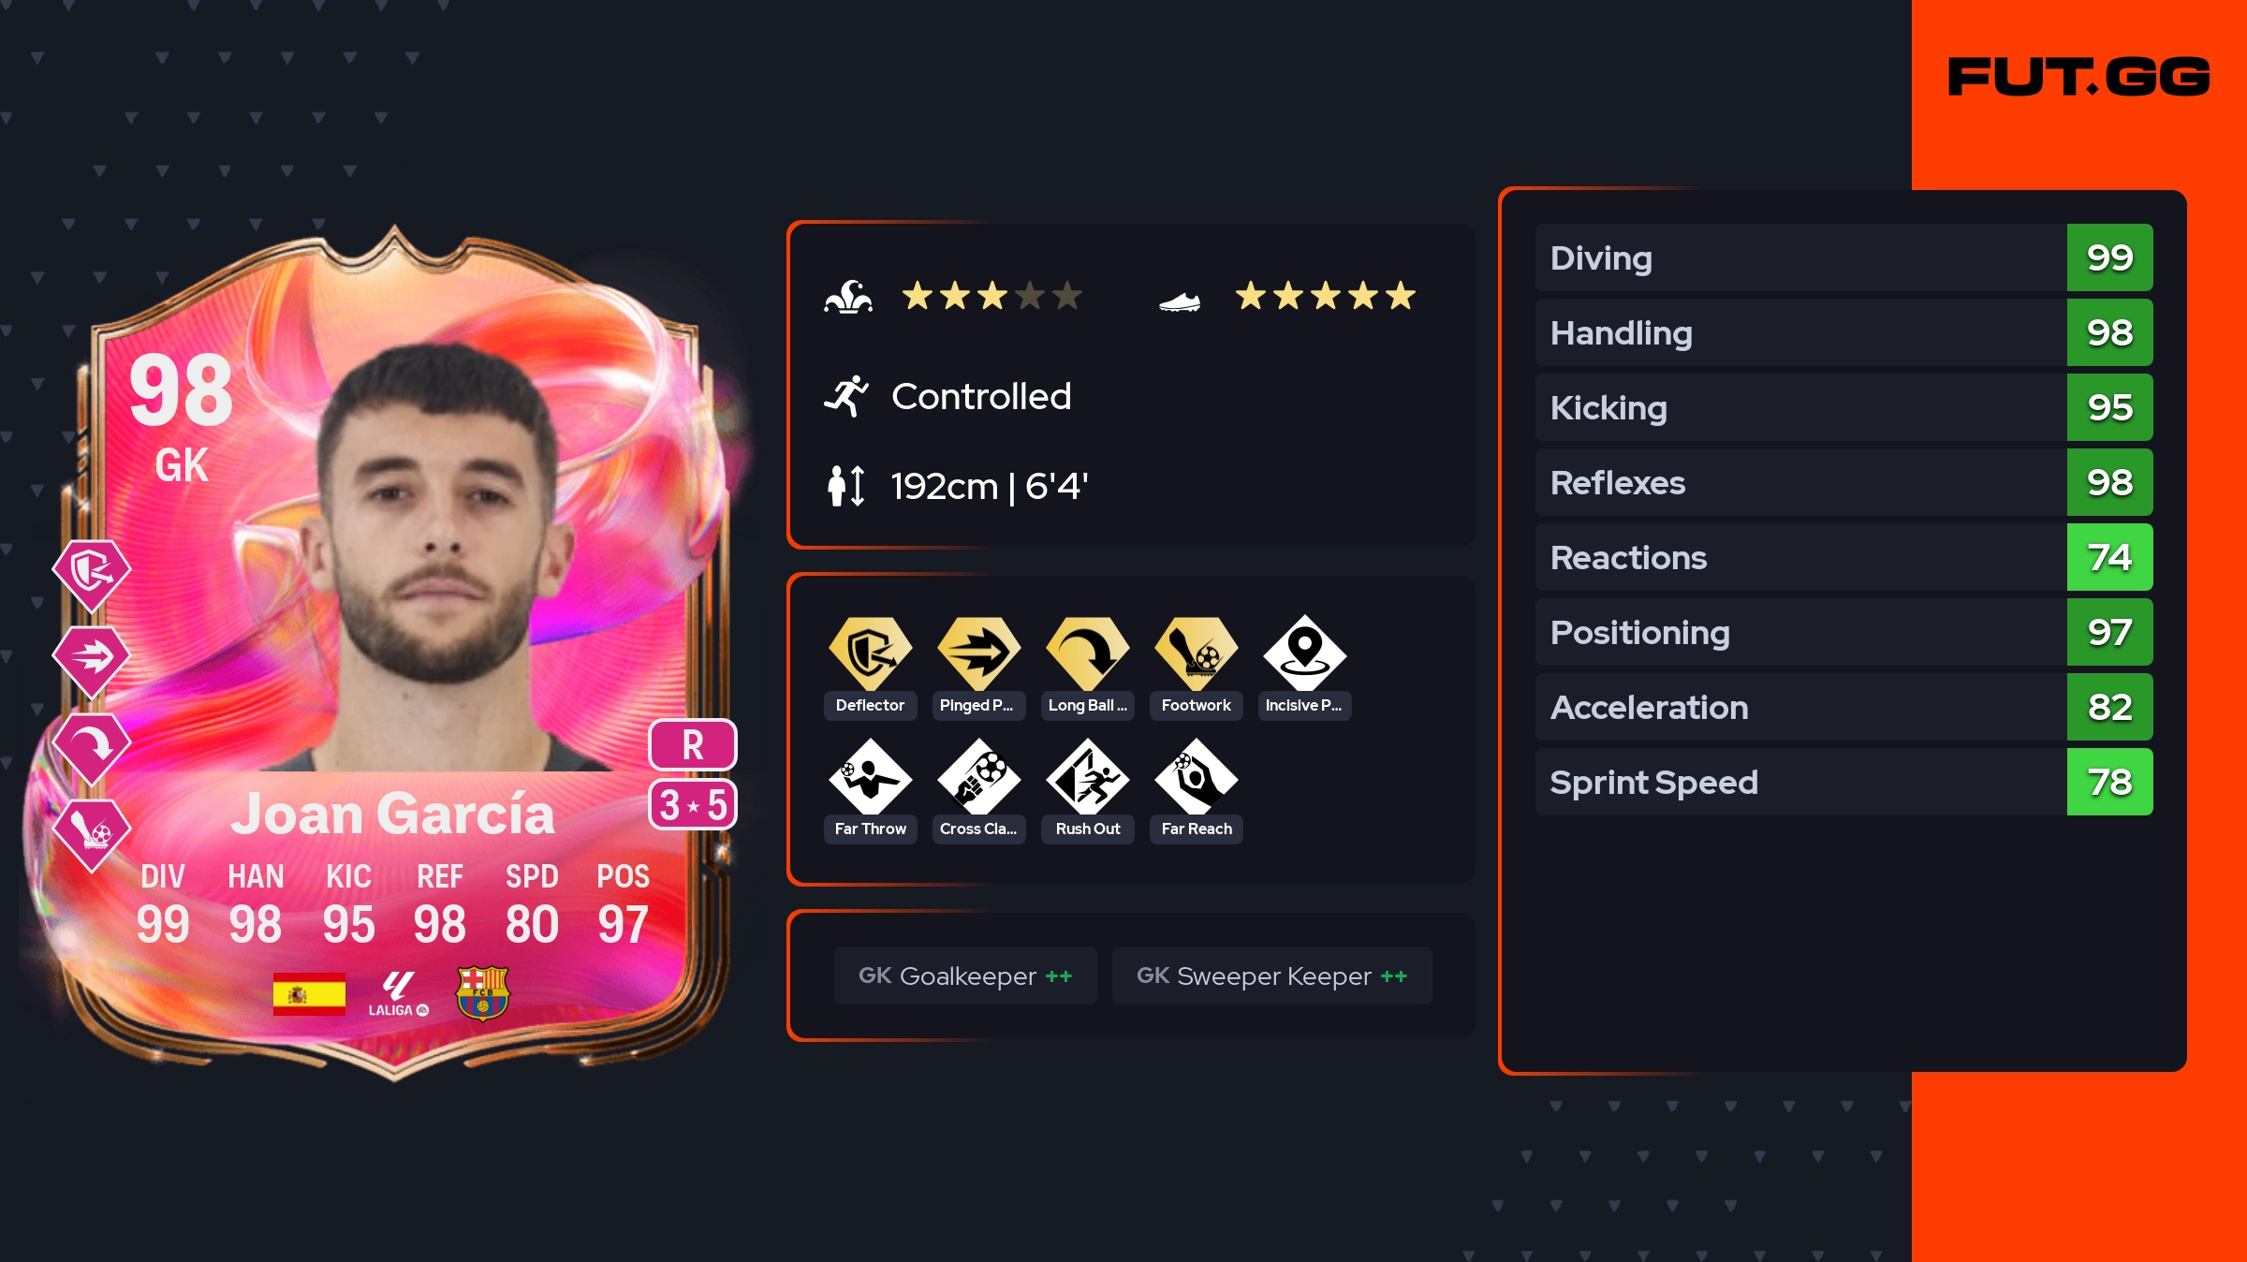Click the Incisive Pass playstyle icon

point(1304,653)
